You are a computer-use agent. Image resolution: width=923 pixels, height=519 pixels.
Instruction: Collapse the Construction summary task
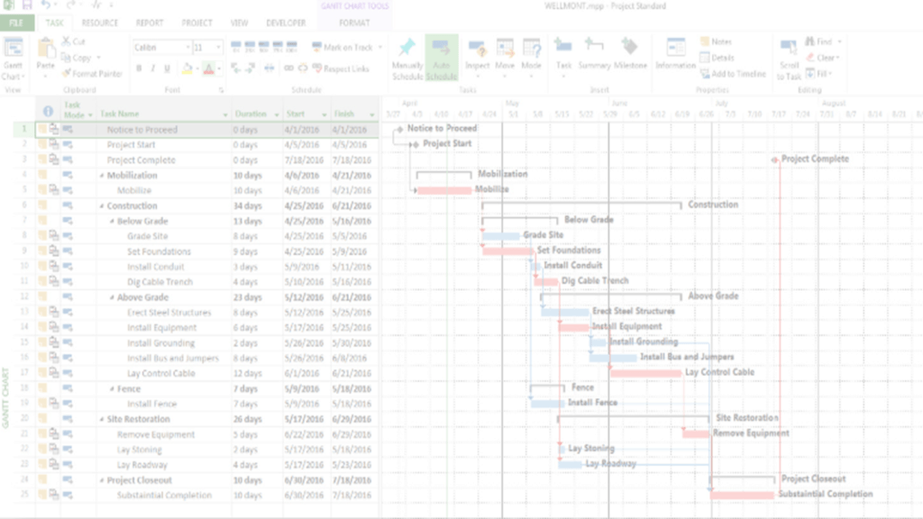click(x=102, y=206)
